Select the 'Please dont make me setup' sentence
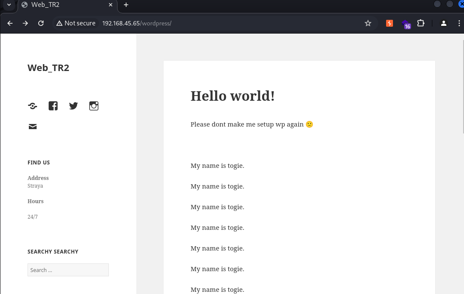This screenshot has width=464, height=294. 252,124
